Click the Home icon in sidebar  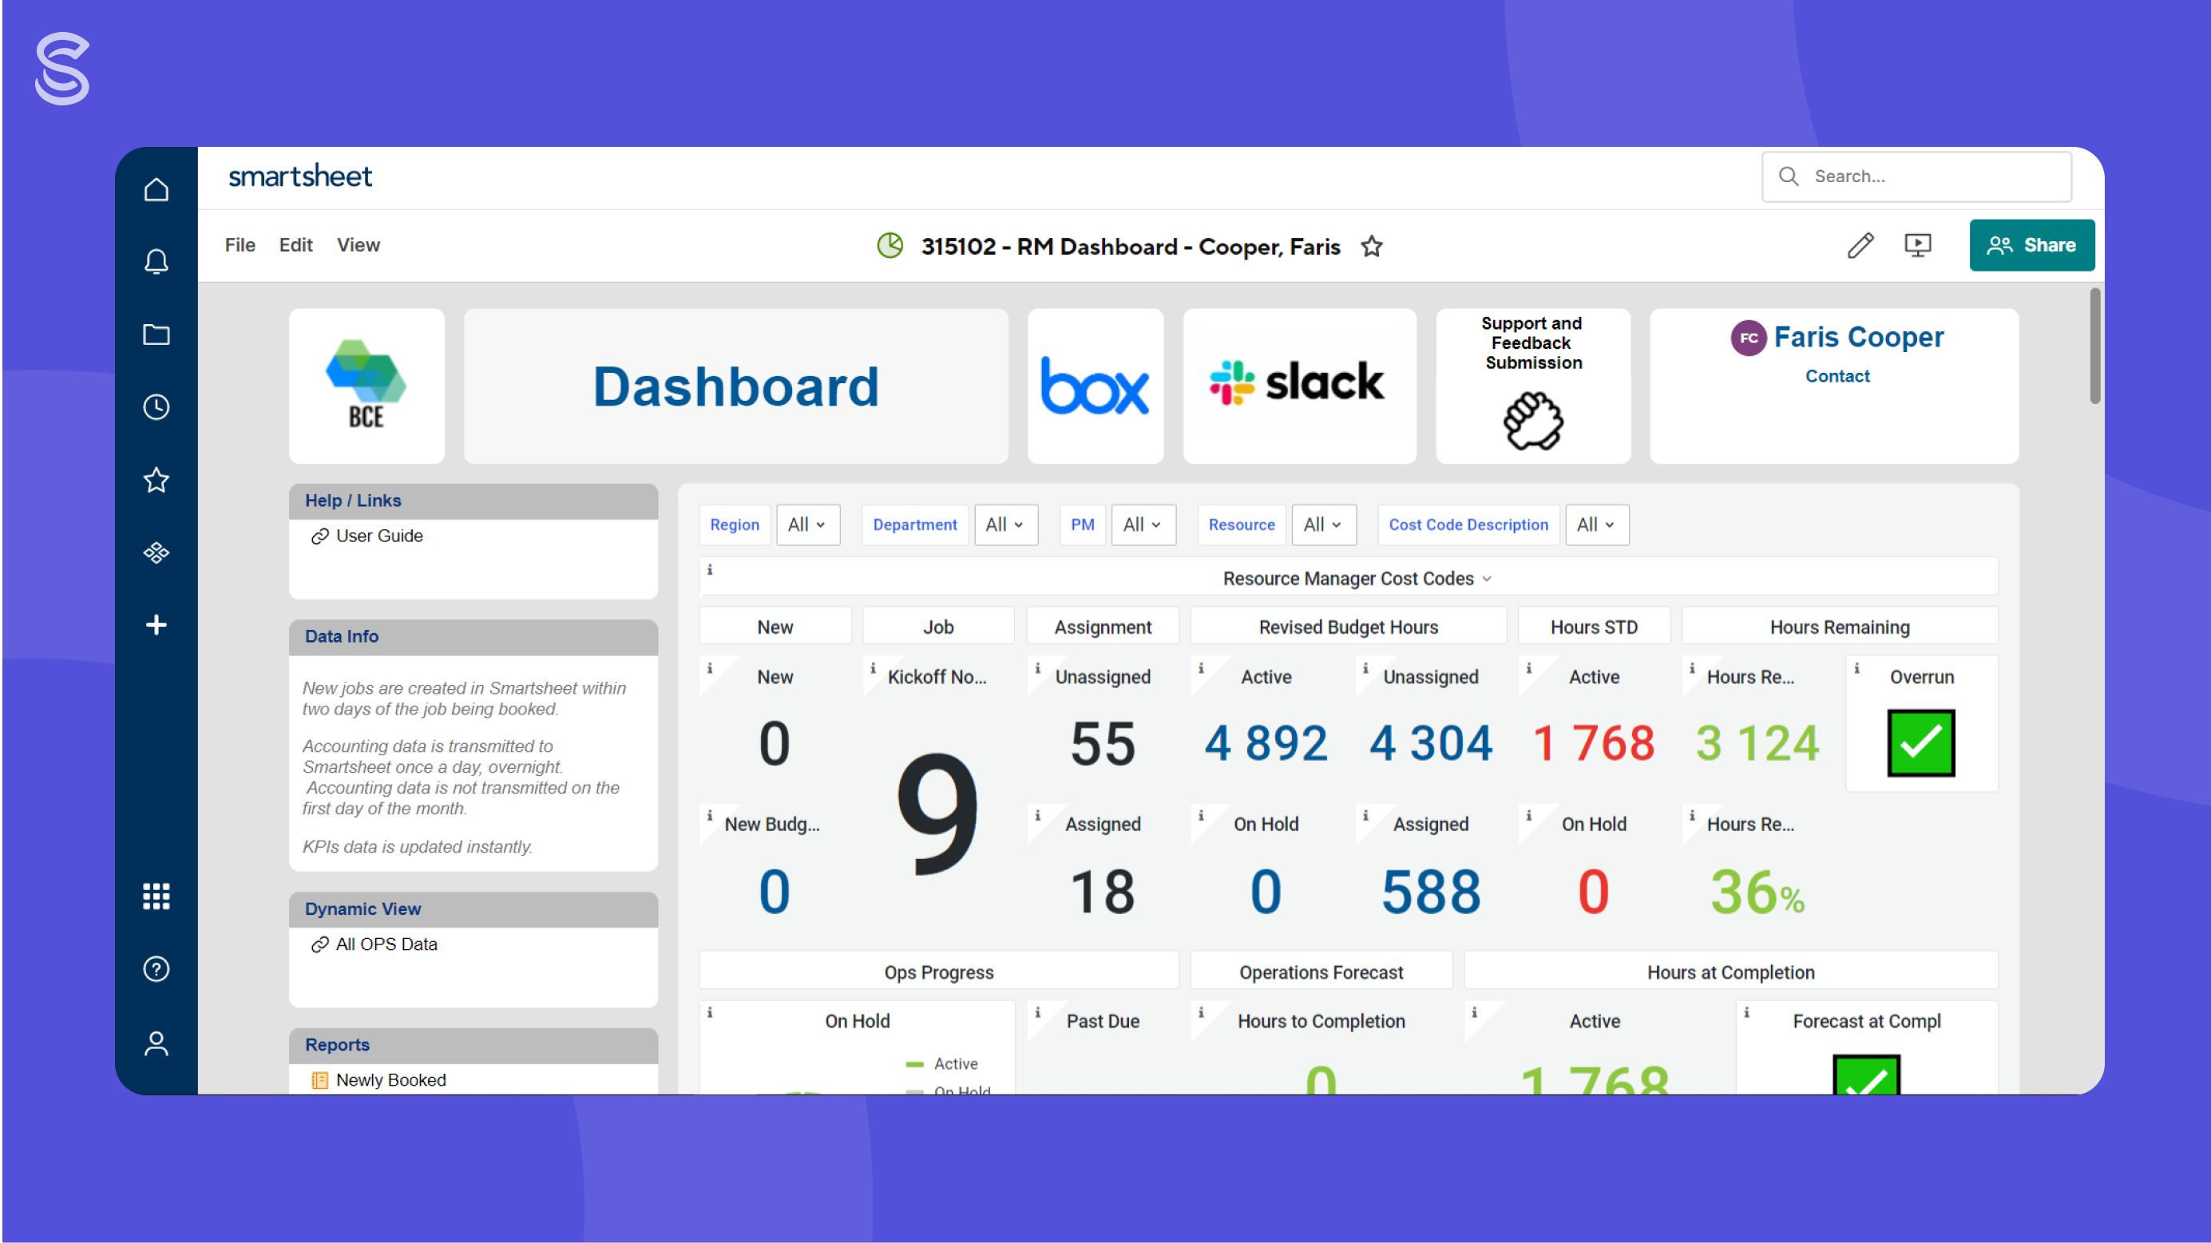(x=156, y=189)
